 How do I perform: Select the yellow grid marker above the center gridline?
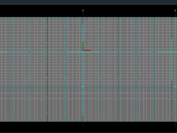83,10
